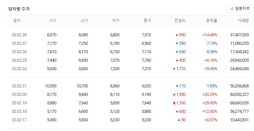254x131 pixels.
Task: Click opening price 9,650
Action: click(52, 69)
